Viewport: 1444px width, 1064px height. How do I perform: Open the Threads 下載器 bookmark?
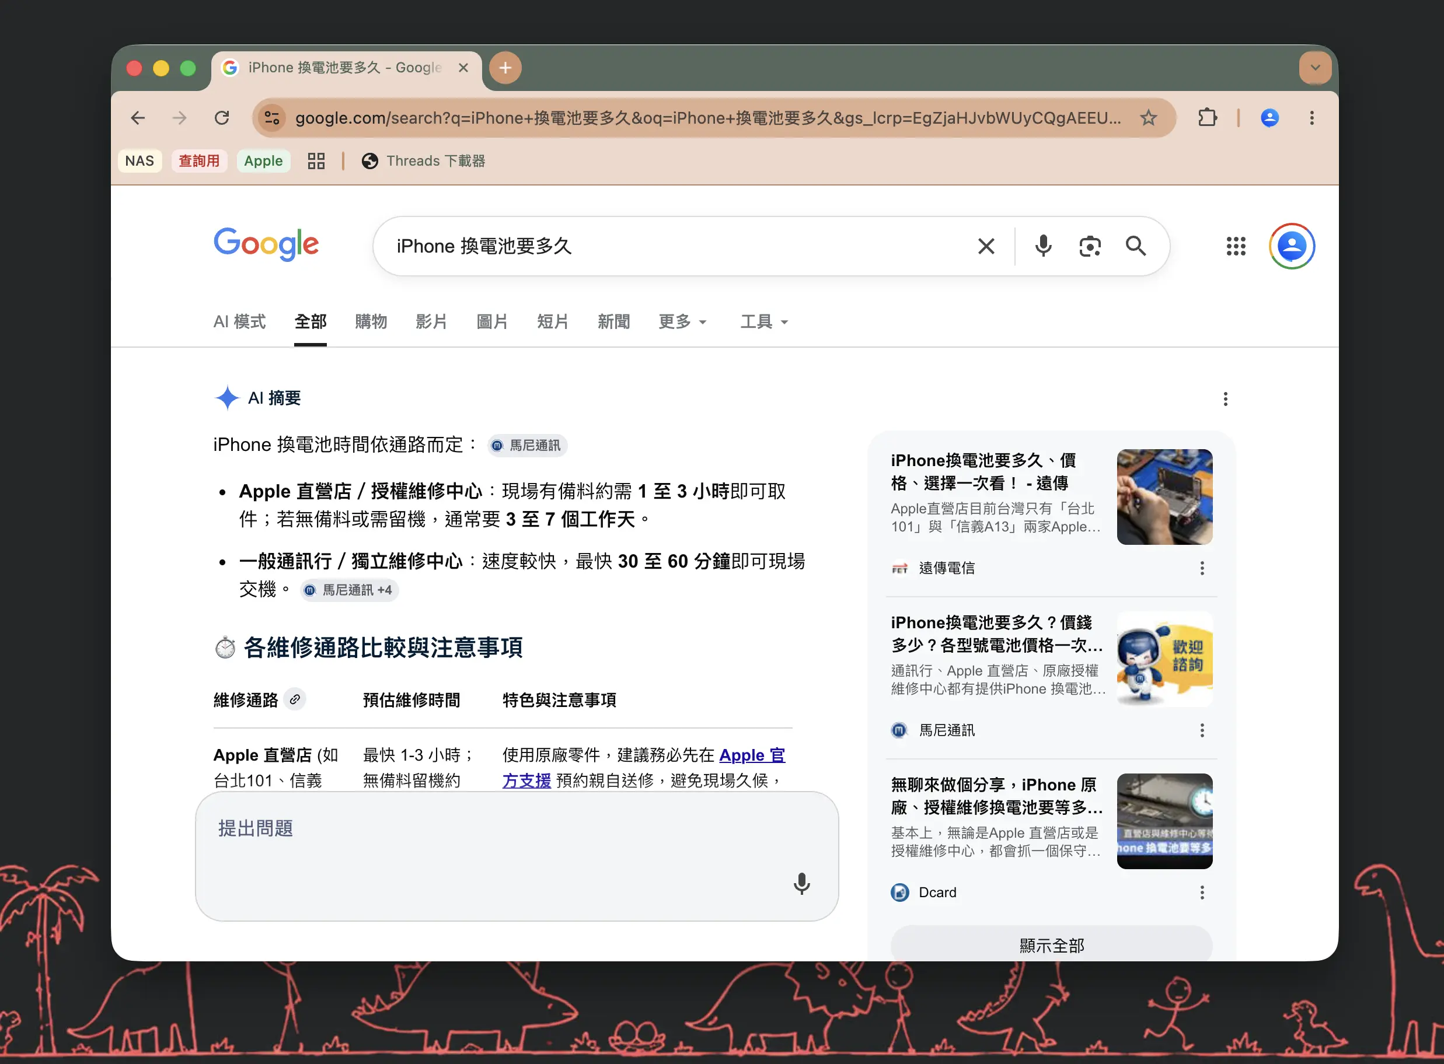(x=423, y=161)
